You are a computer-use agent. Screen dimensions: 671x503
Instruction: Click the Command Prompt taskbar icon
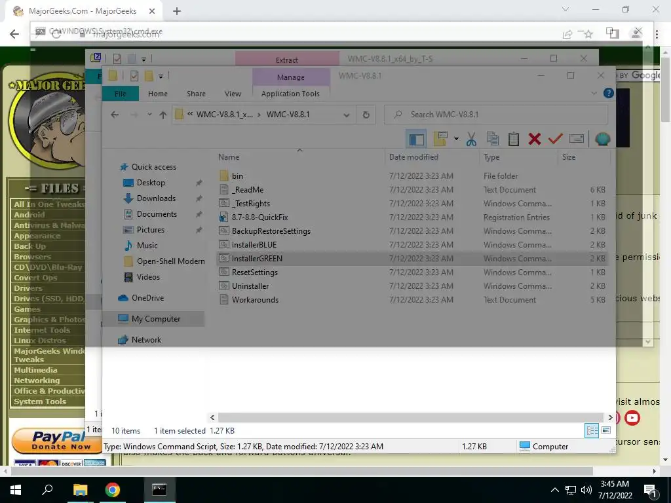pos(159,490)
